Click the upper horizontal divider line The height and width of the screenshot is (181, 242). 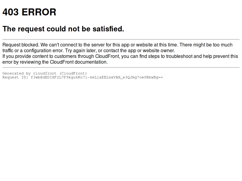point(121,40)
